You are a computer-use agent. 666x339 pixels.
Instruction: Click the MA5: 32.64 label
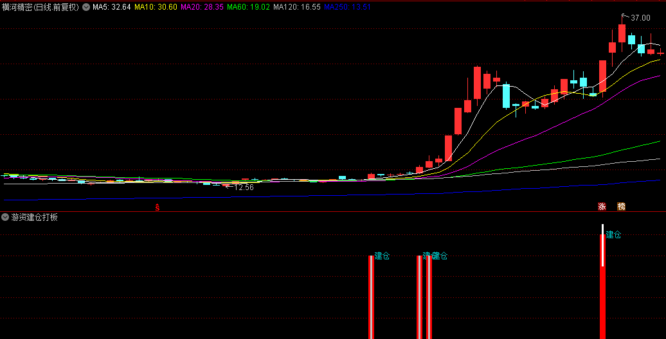pos(112,7)
